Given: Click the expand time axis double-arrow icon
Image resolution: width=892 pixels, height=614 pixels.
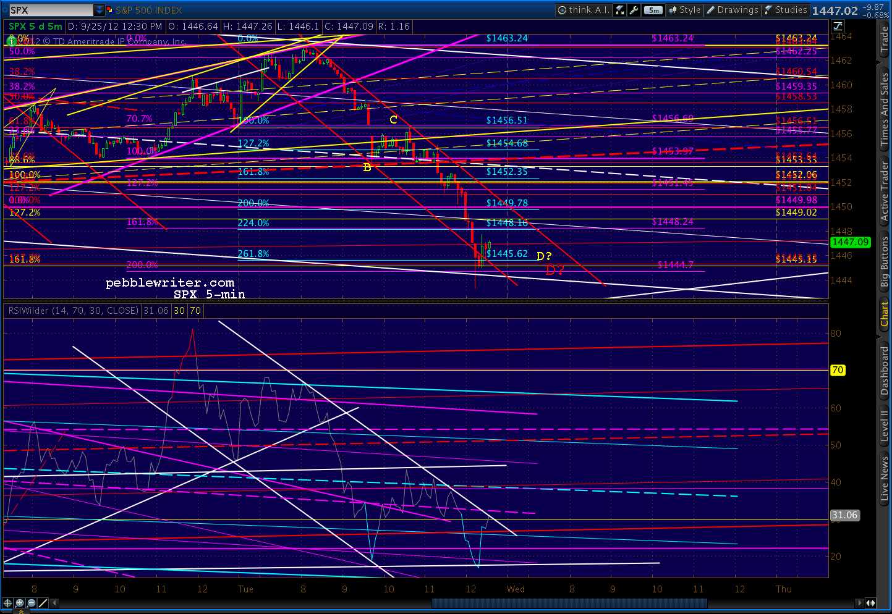Looking at the screenshot, I should click(x=870, y=603).
